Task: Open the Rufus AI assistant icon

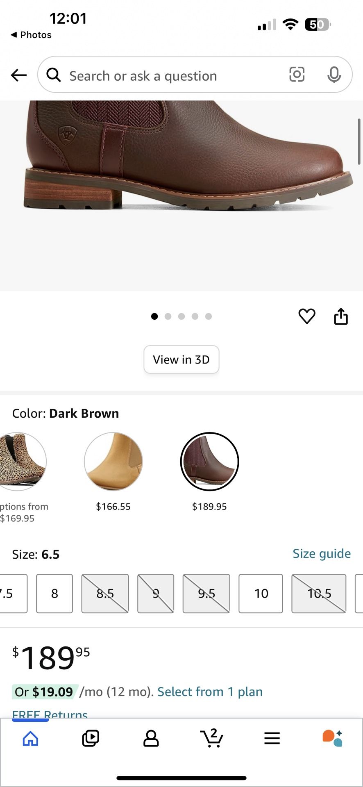Action: [x=332, y=738]
